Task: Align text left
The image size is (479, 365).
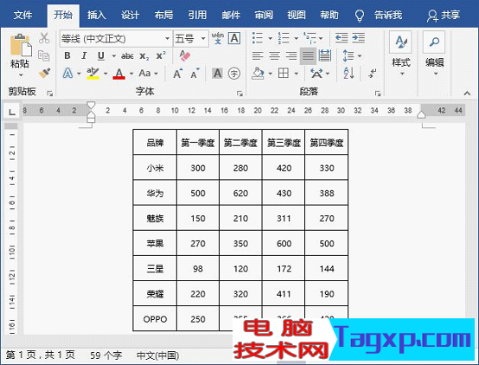Action: point(258,56)
